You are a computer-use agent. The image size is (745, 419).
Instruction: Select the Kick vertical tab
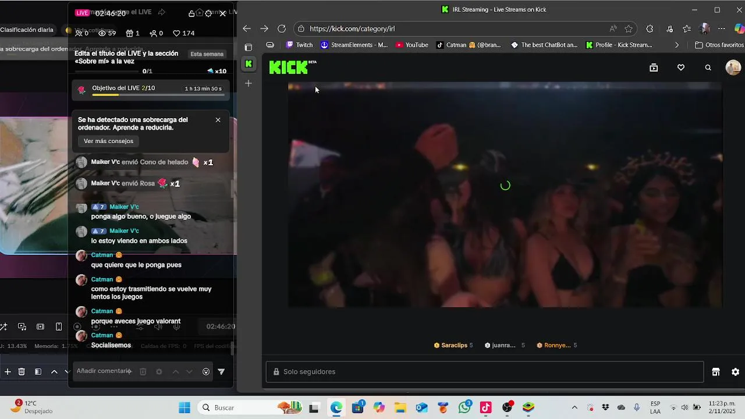click(x=249, y=64)
